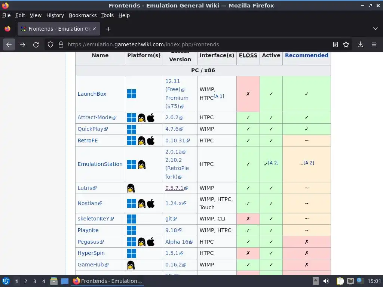Click the Linux penguin in Lutris row
This screenshot has height=287, width=383.
pyautogui.click(x=131, y=188)
